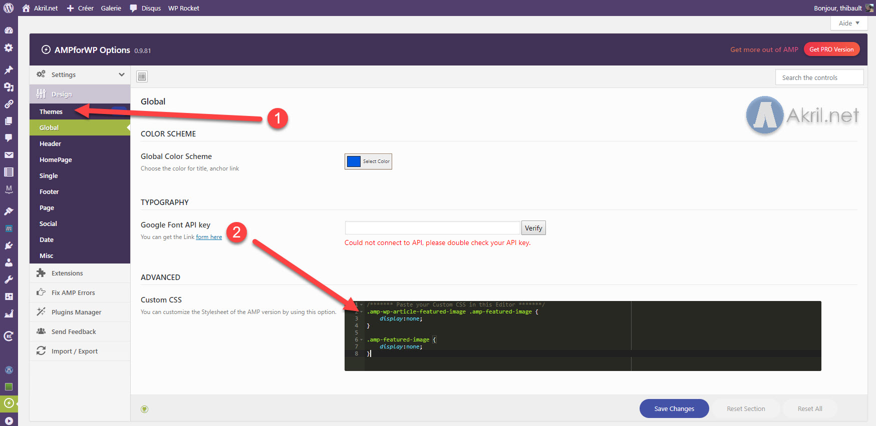Collapse CSS rule fold arrow on line 2
876x426 pixels.
click(x=362, y=311)
